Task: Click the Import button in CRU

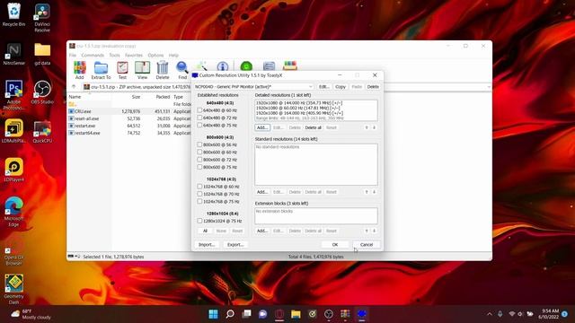Action: click(207, 245)
